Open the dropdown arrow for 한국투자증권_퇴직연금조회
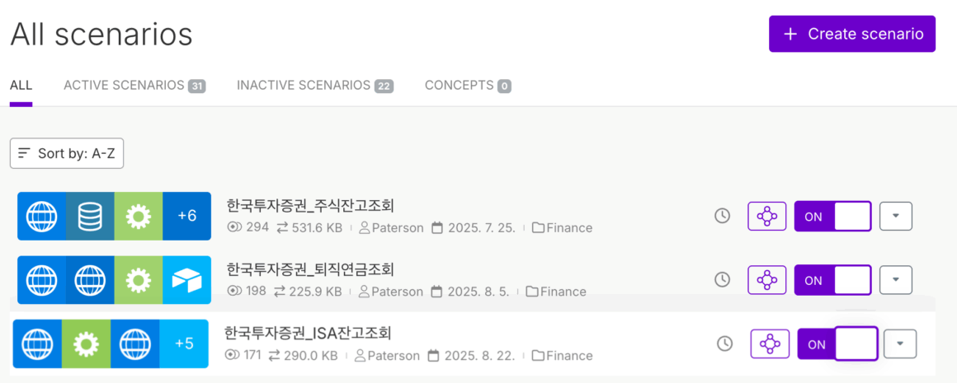Image resolution: width=957 pixels, height=383 pixels. coord(895,280)
